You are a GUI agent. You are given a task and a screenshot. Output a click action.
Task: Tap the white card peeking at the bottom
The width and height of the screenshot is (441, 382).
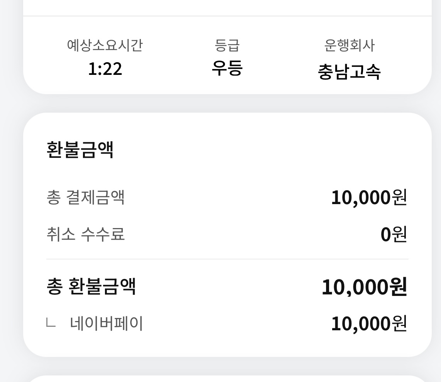tap(227, 379)
